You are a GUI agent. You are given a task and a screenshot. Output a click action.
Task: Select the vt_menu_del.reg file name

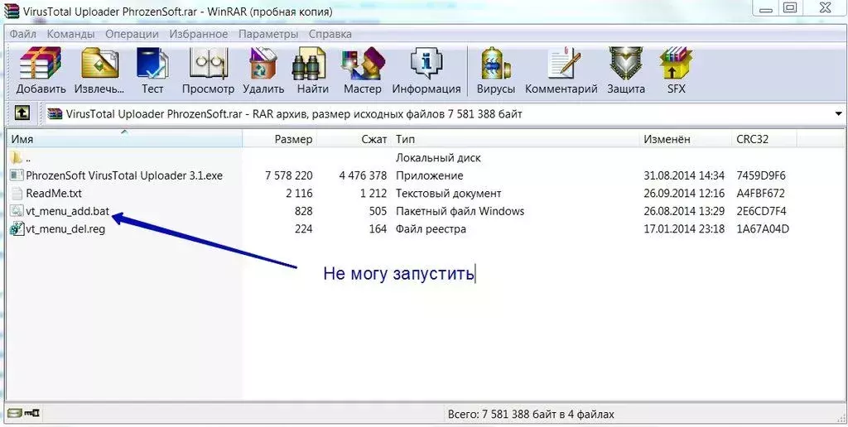pyautogui.click(x=65, y=229)
